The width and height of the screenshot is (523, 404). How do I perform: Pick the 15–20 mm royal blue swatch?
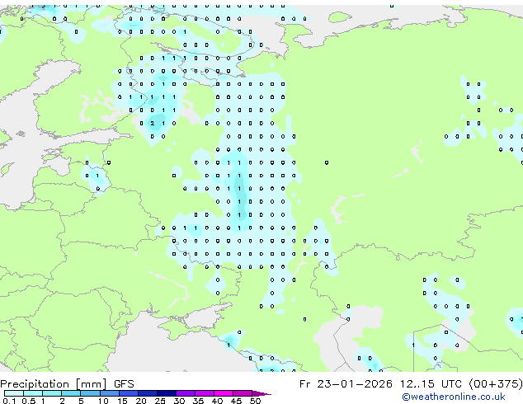(x=129, y=393)
